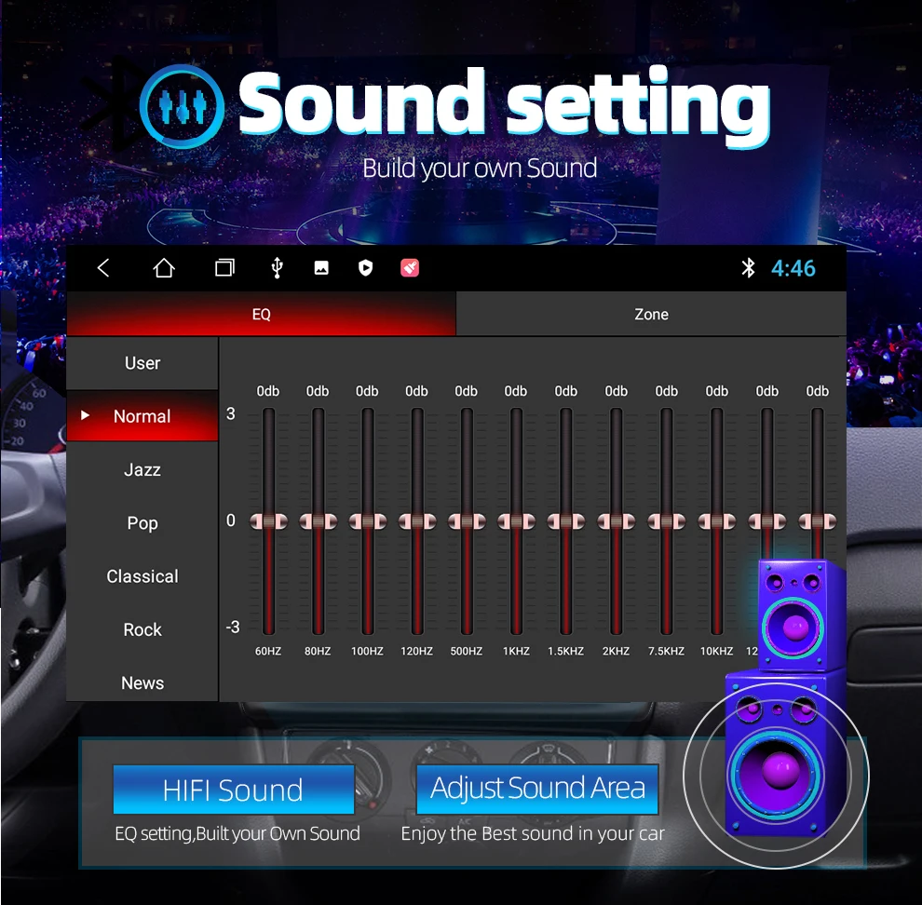Click the 500HZ frequency label

(467, 651)
